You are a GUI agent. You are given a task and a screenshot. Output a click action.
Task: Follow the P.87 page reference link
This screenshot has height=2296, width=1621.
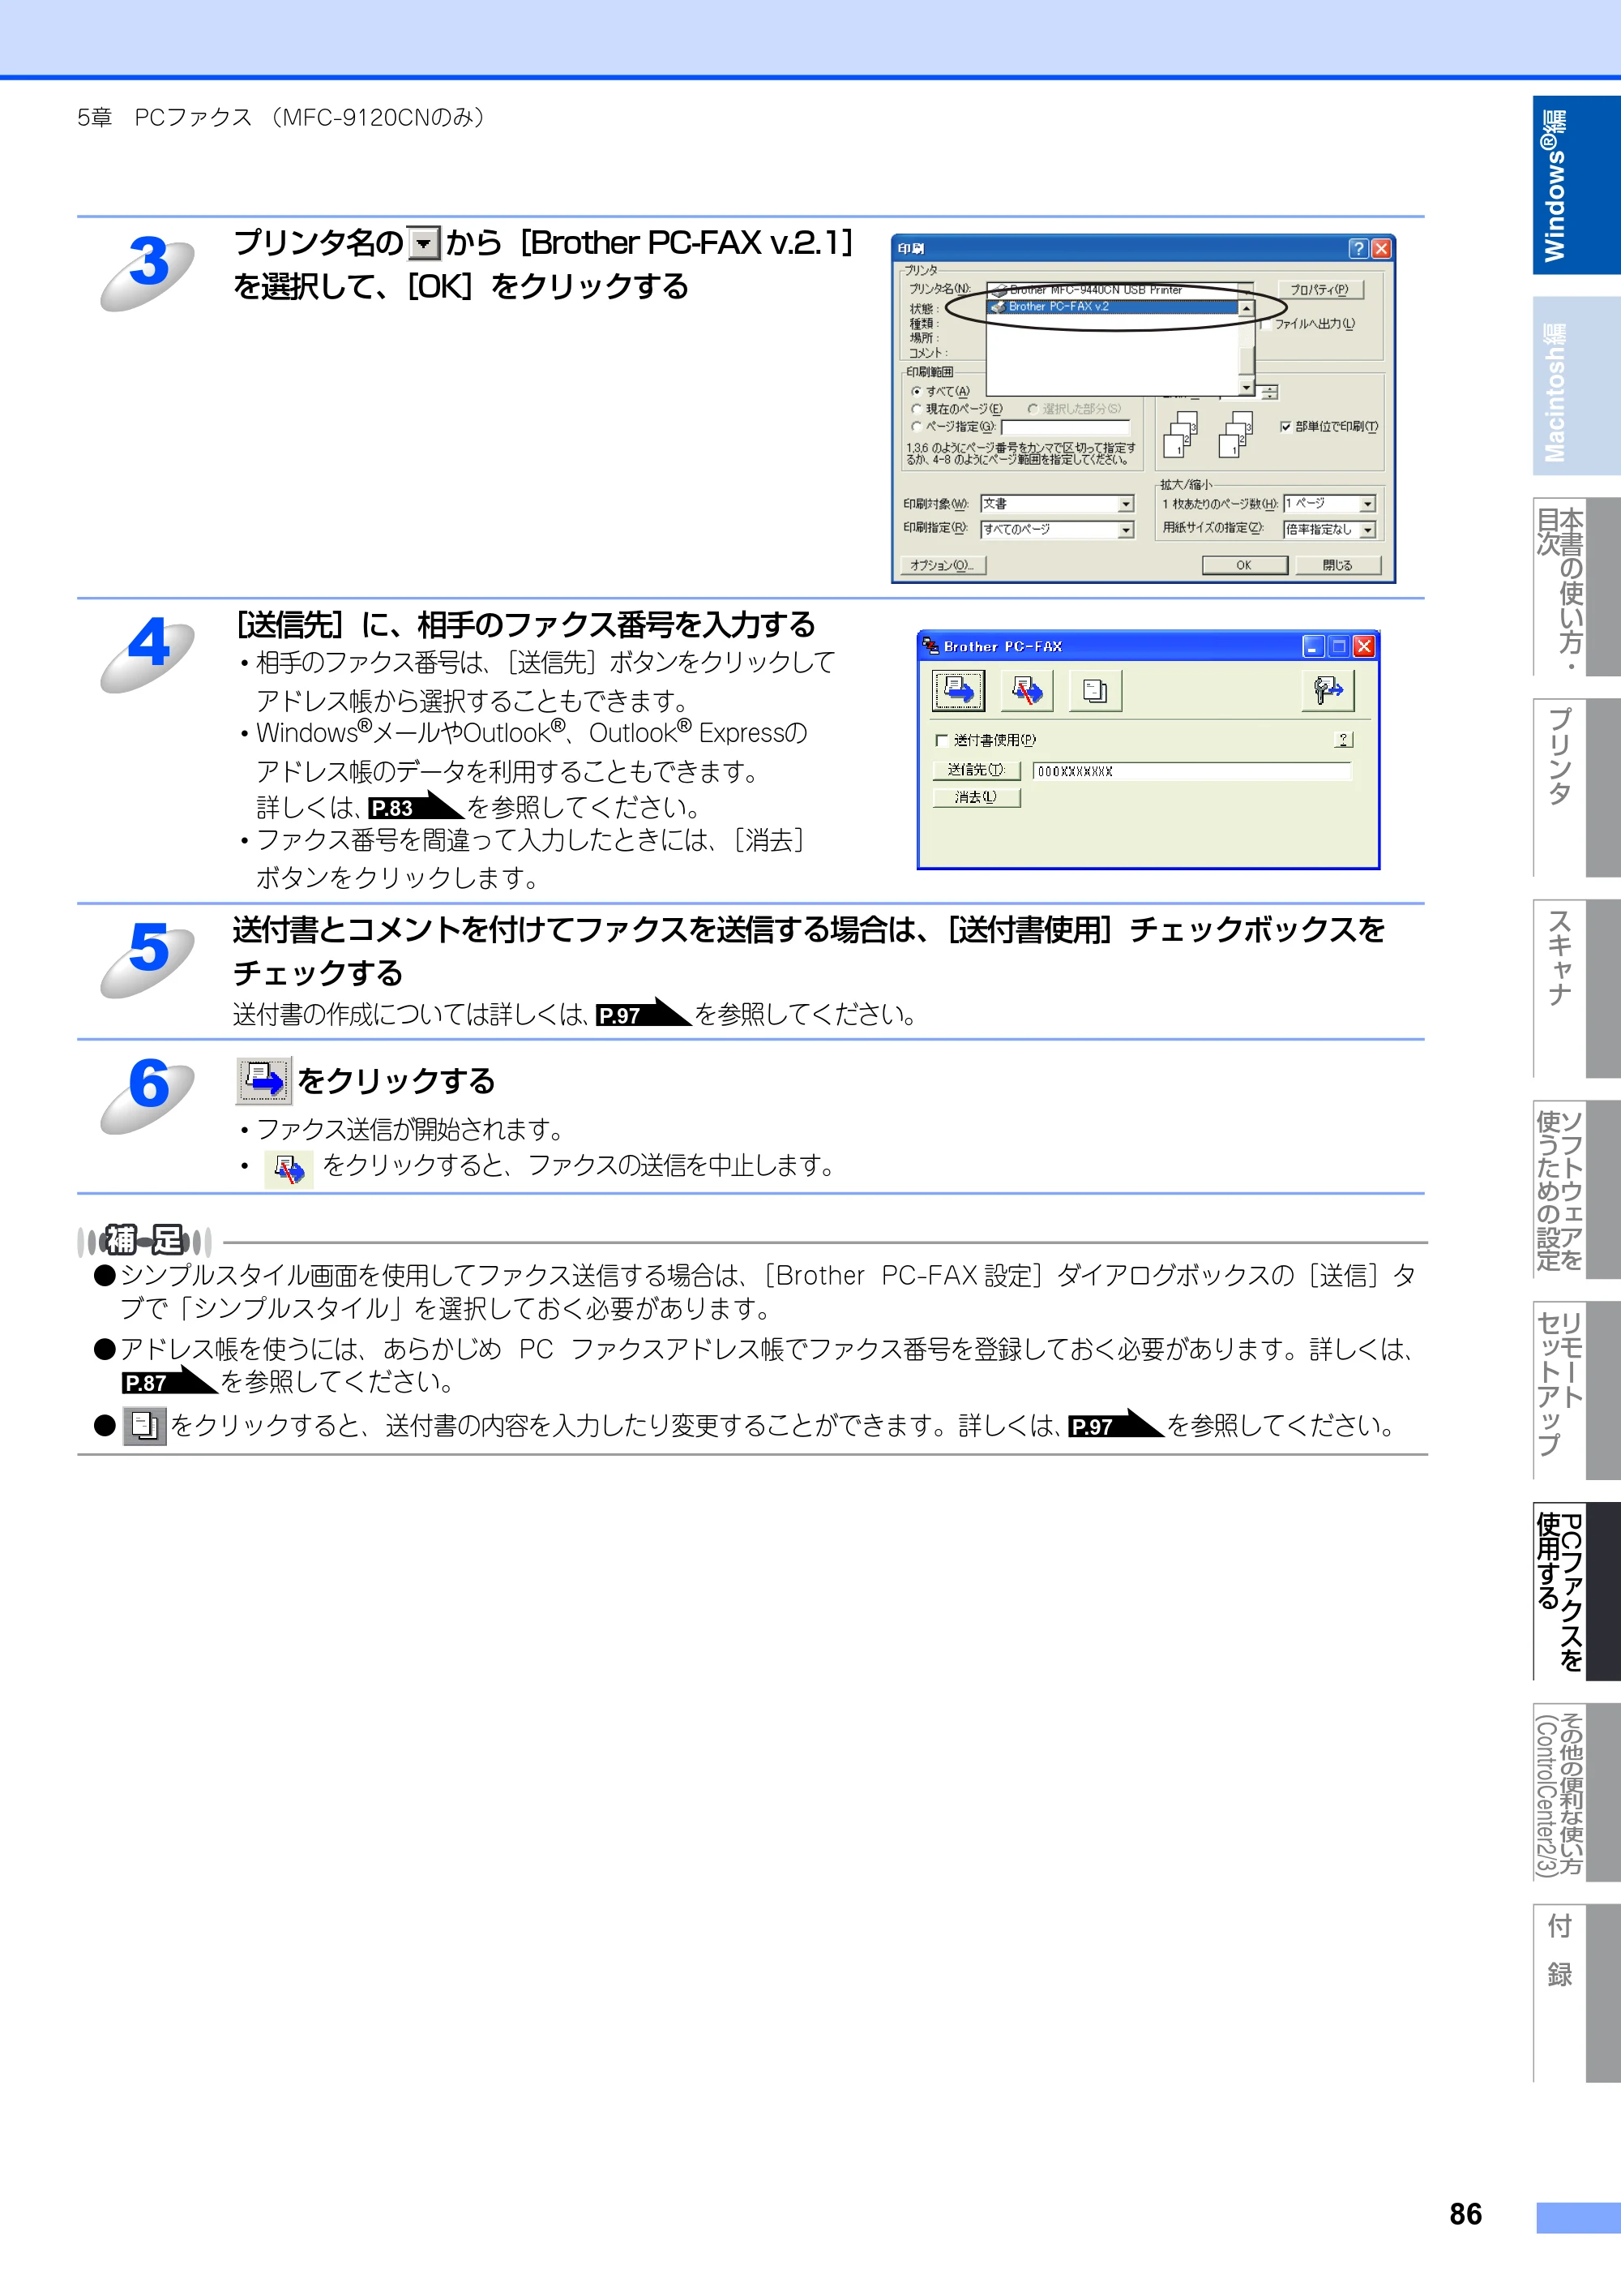(x=169, y=1382)
